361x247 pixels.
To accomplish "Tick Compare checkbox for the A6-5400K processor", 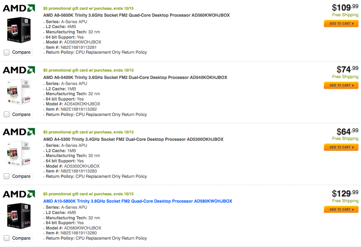I will tap(7, 114).
